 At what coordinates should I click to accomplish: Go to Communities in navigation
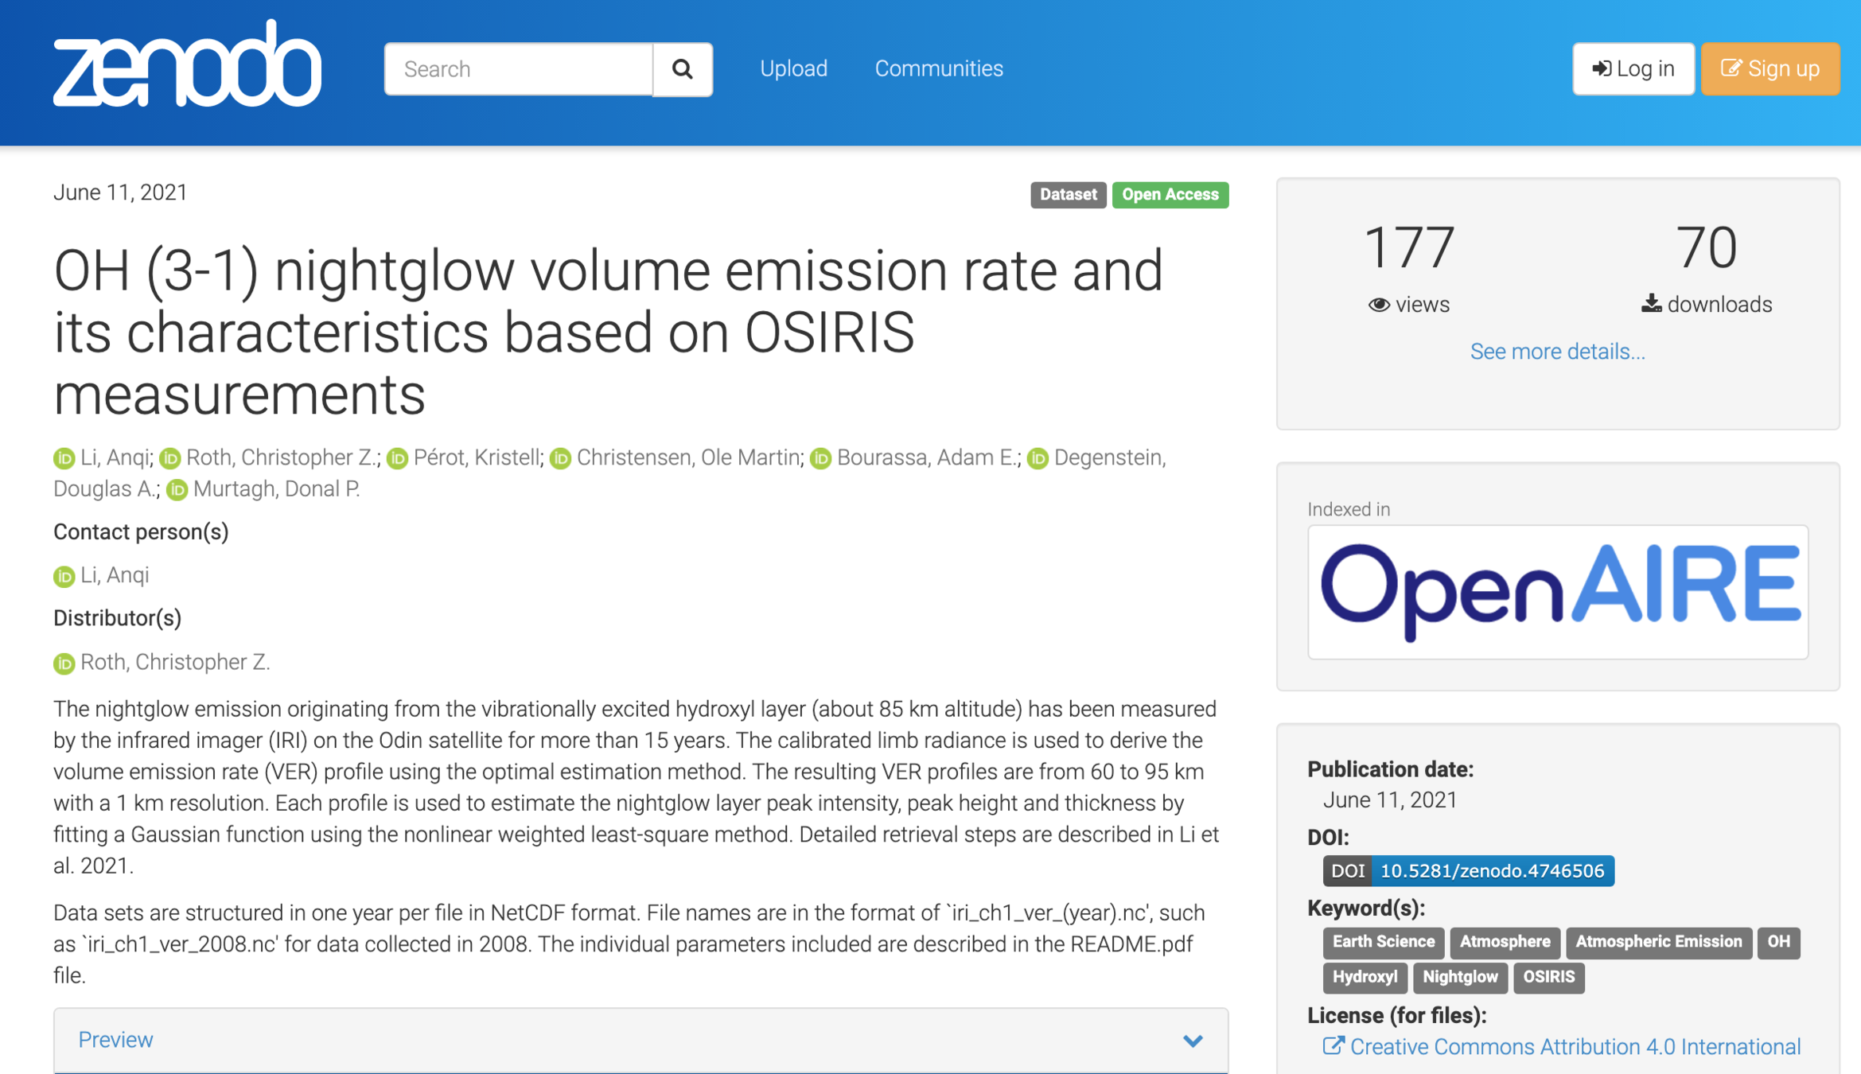coord(939,69)
